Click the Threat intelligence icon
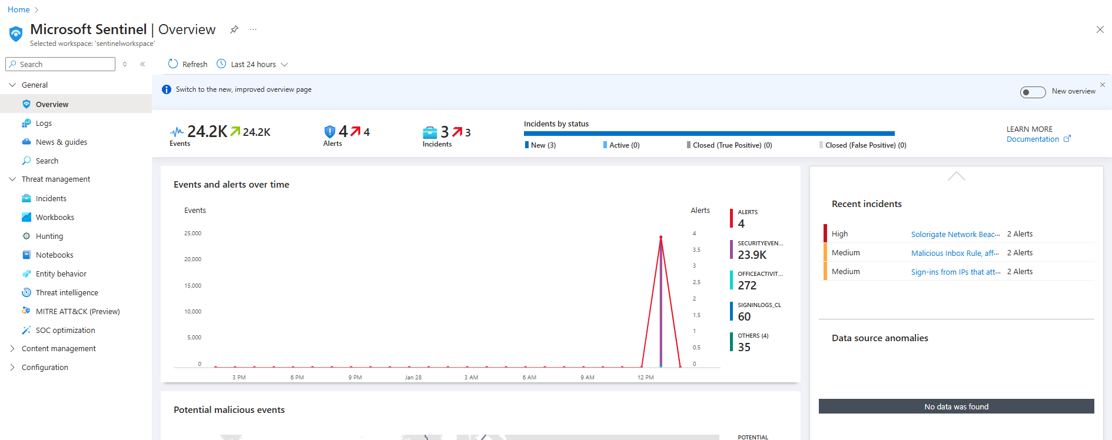The height and width of the screenshot is (440, 1112). coord(26,292)
